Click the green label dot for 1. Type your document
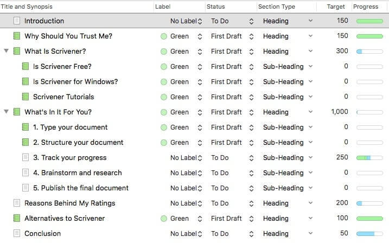This screenshot has height=243, width=389. coord(164,127)
